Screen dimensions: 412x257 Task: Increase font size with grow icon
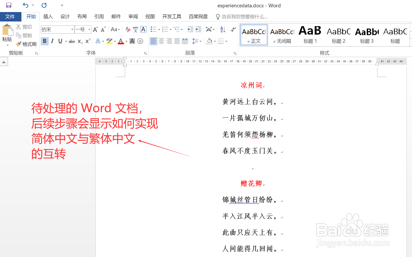(95, 29)
